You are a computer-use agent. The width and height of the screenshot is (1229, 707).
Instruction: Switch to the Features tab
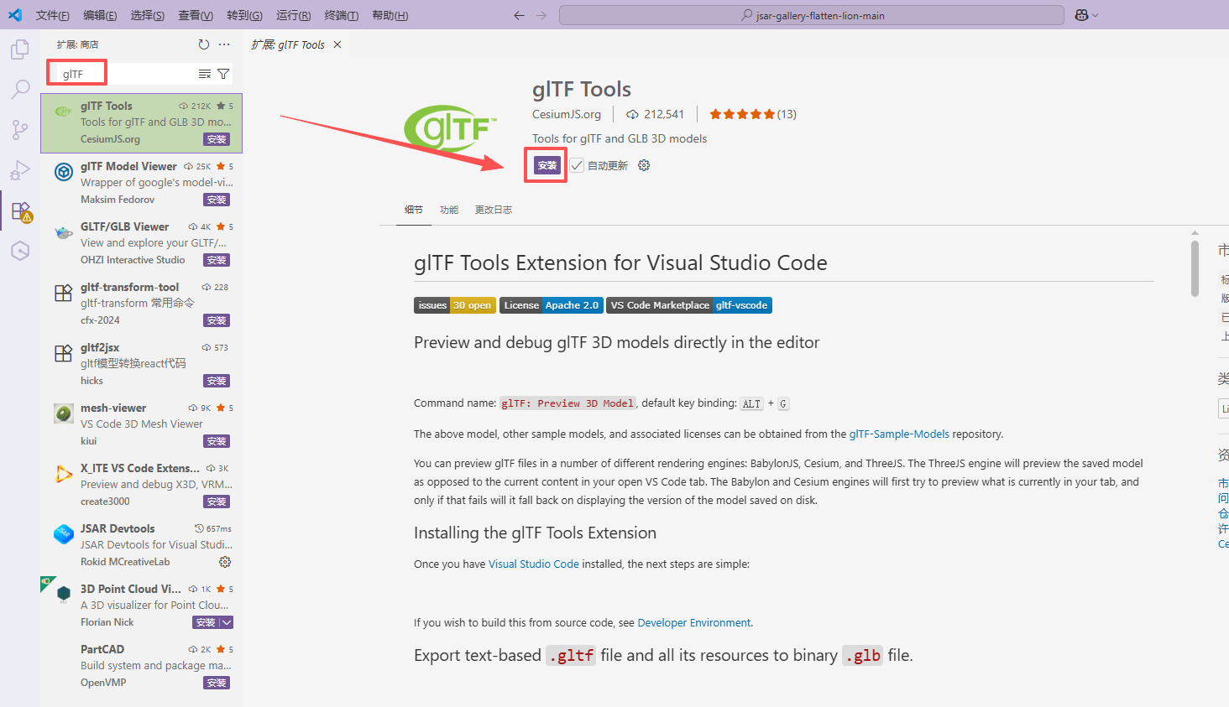pos(449,210)
